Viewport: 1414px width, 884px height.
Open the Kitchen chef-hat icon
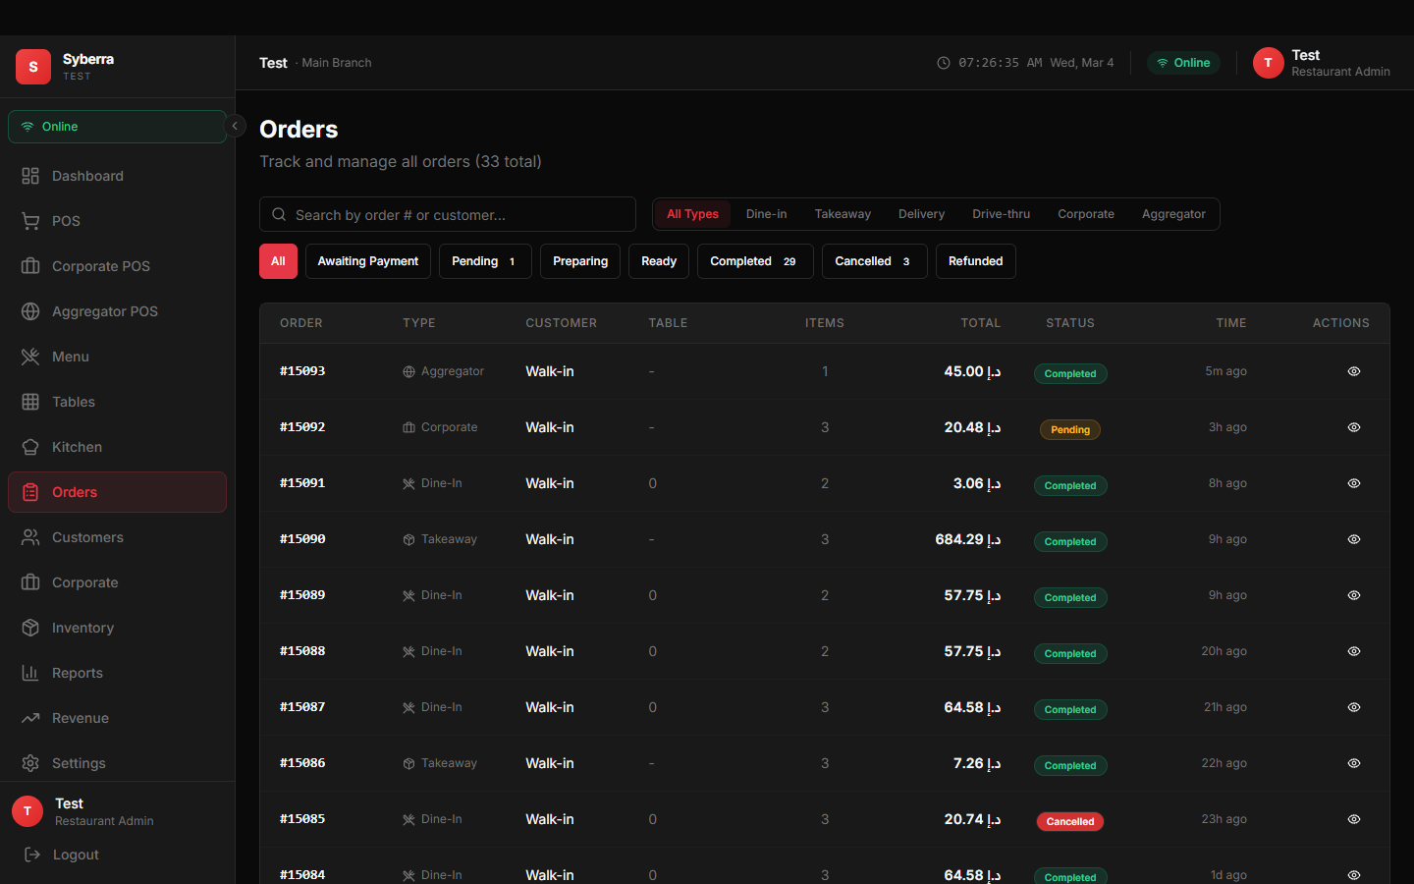(x=30, y=447)
